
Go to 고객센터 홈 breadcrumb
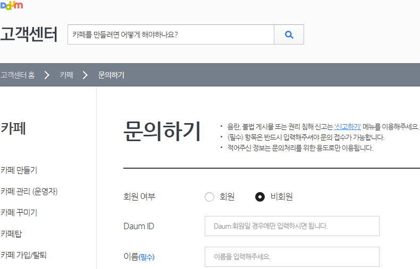click(18, 75)
